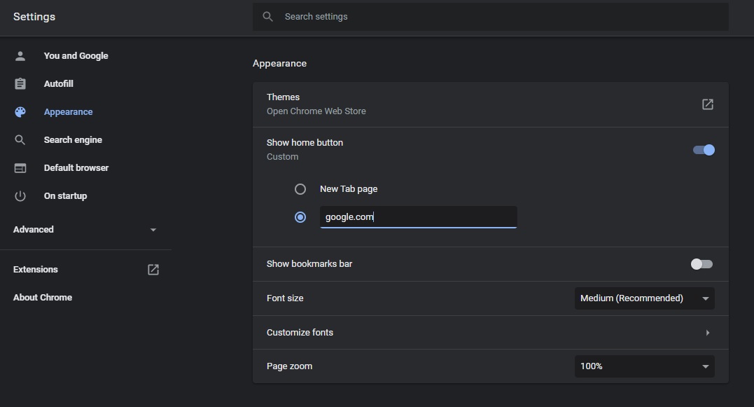Click the Autofill clipboard icon

click(20, 84)
